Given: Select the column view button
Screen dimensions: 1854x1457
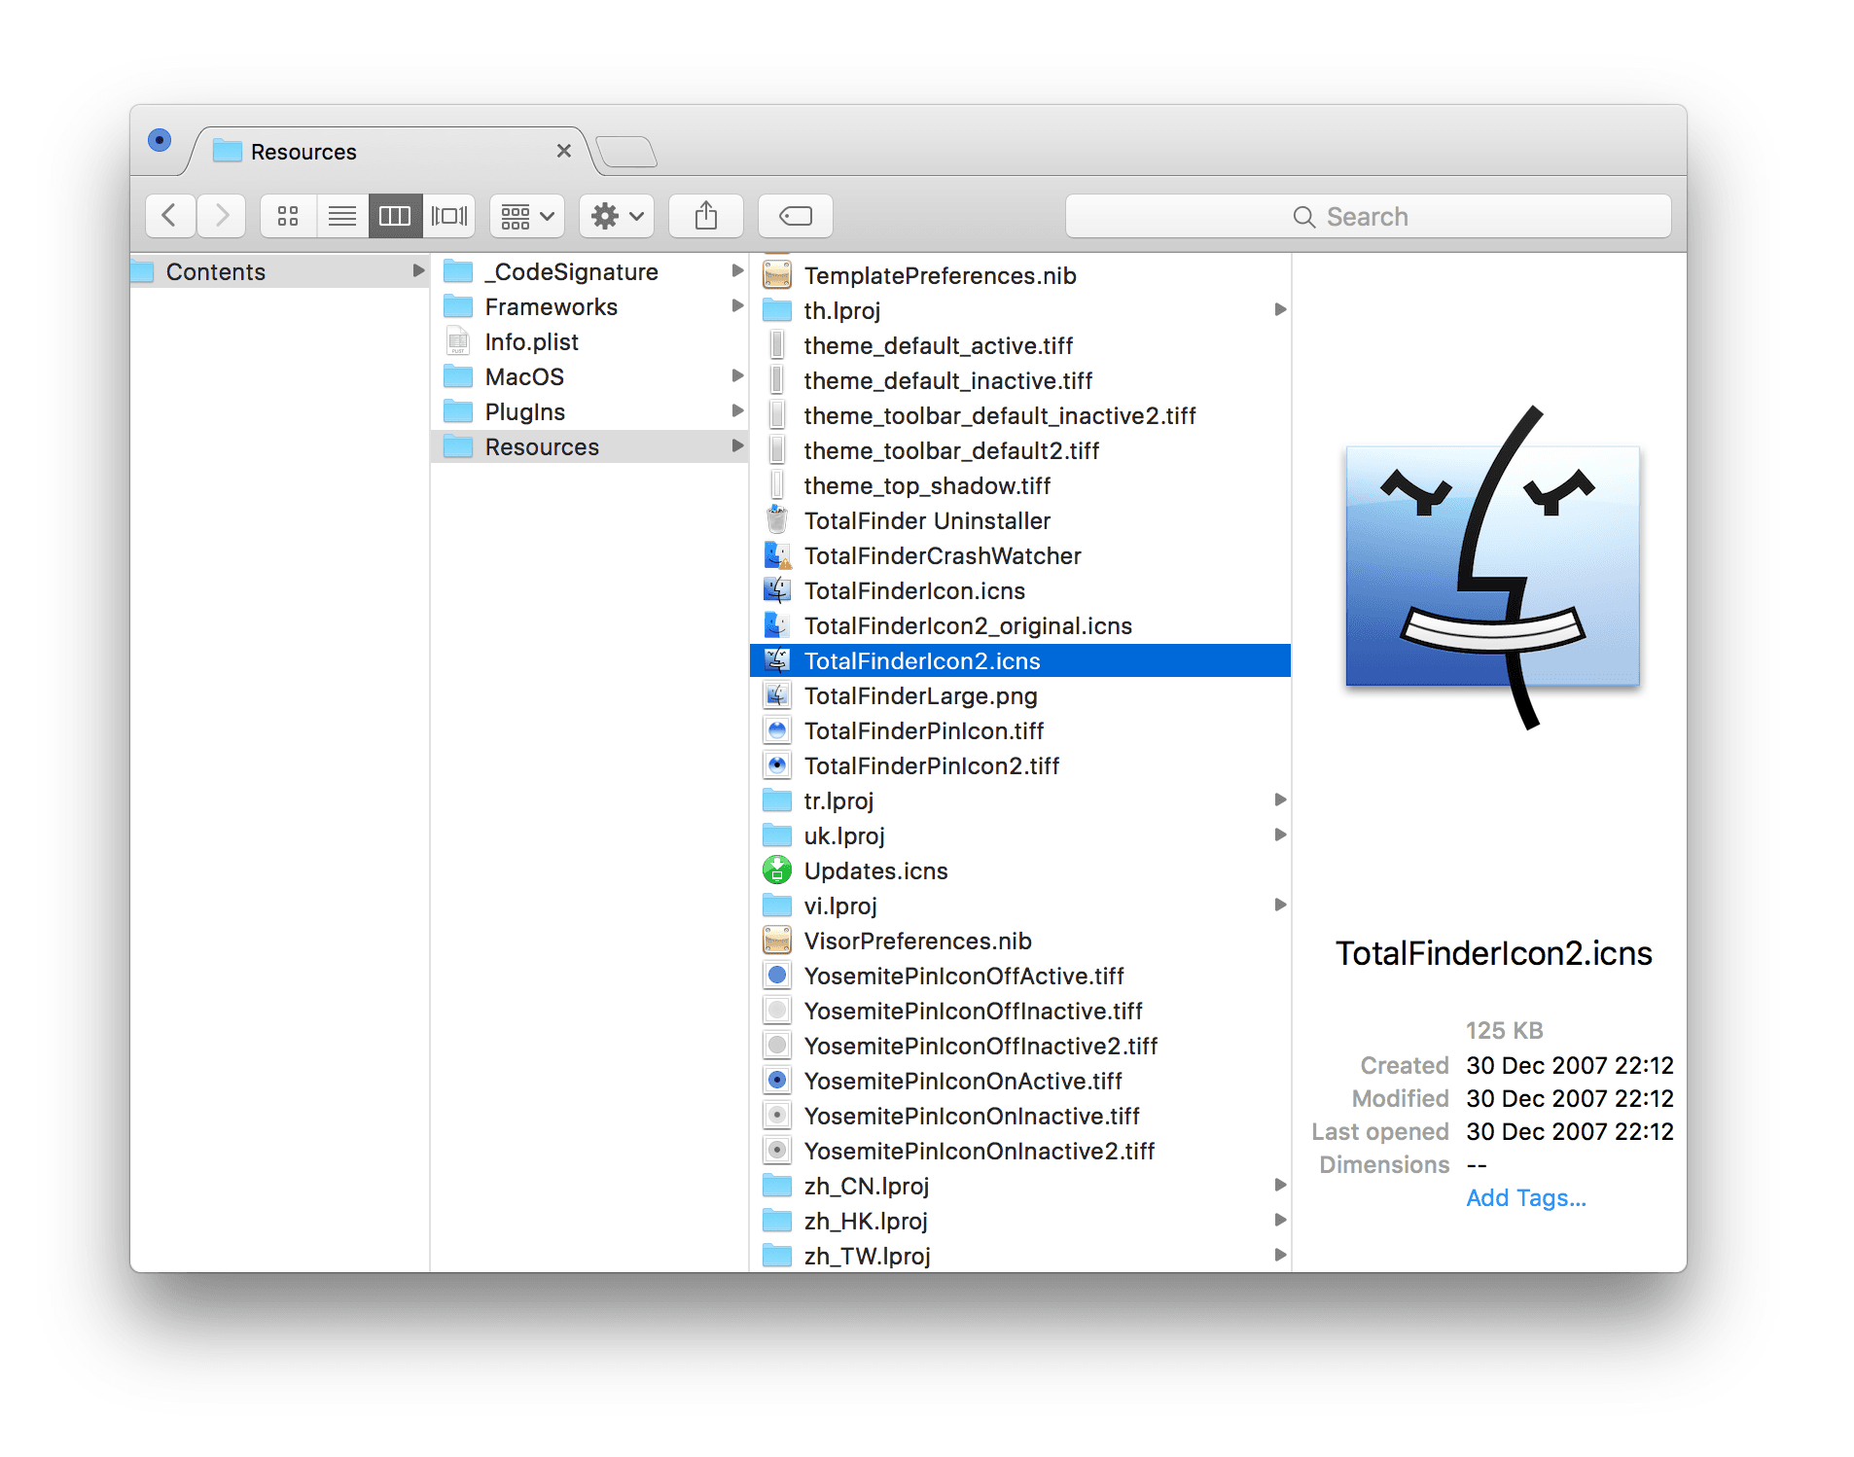Looking at the screenshot, I should click(395, 216).
